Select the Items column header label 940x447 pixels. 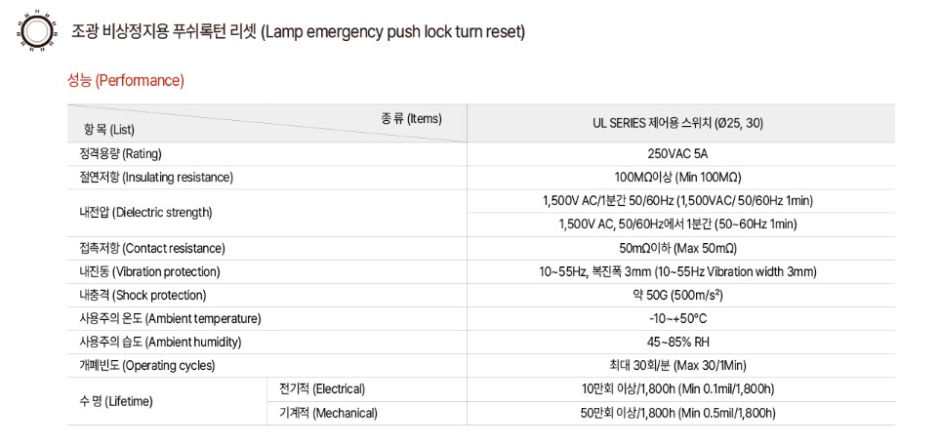point(411,119)
